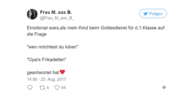Open the Frau M. aus B. display name
This screenshot has height=99, width=192.
coord(56,12)
